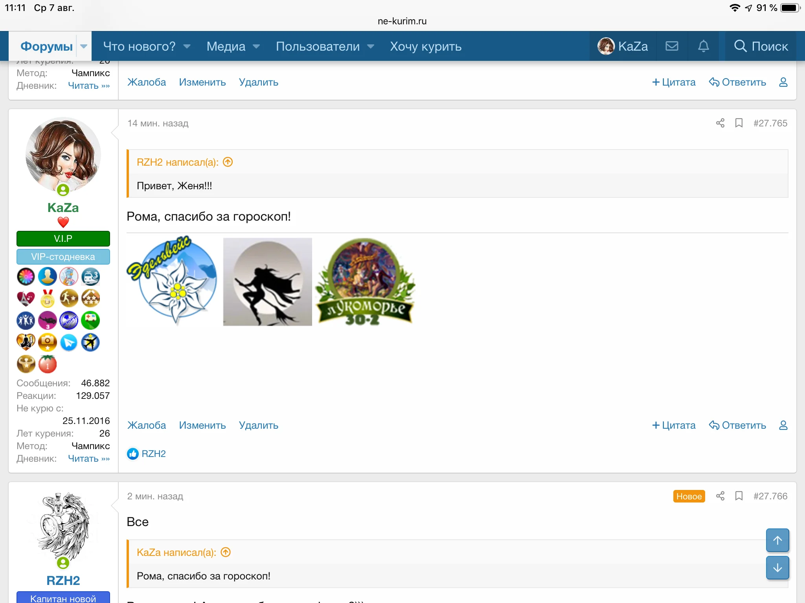Click user icon next to lower Ответить
The image size is (805, 603).
pos(783,425)
